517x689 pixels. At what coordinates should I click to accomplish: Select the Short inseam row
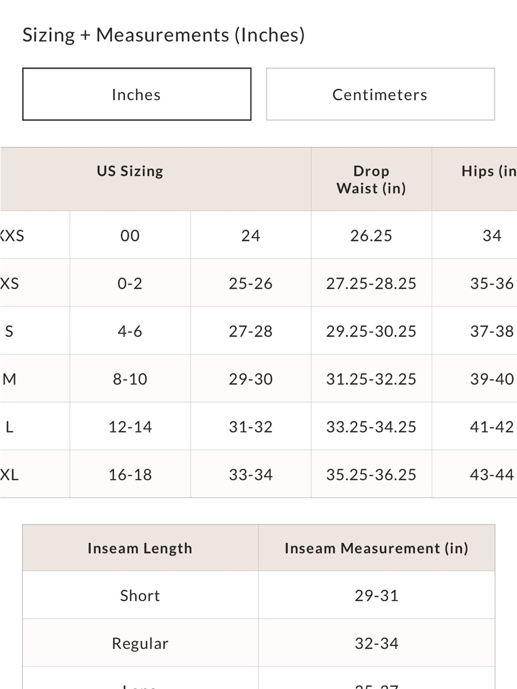pos(258,595)
